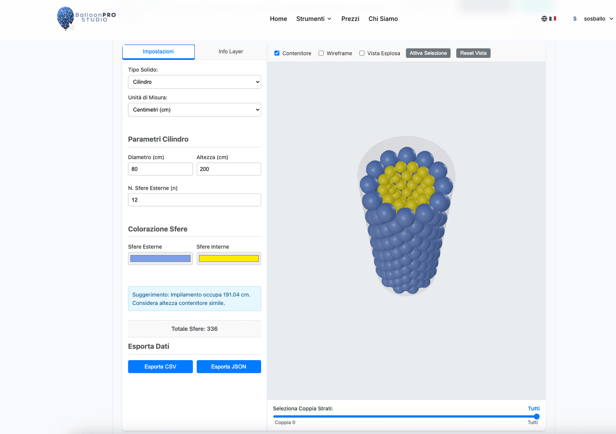This screenshot has height=434, width=616.
Task: Enable Vista Esplosa checkbox
Action: pos(362,53)
